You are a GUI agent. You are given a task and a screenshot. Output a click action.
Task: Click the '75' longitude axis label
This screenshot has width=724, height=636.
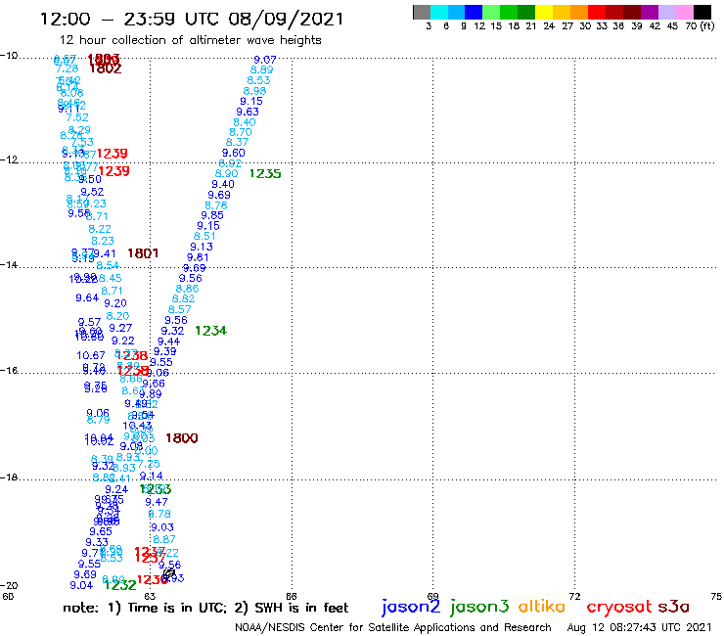pyautogui.click(x=716, y=596)
